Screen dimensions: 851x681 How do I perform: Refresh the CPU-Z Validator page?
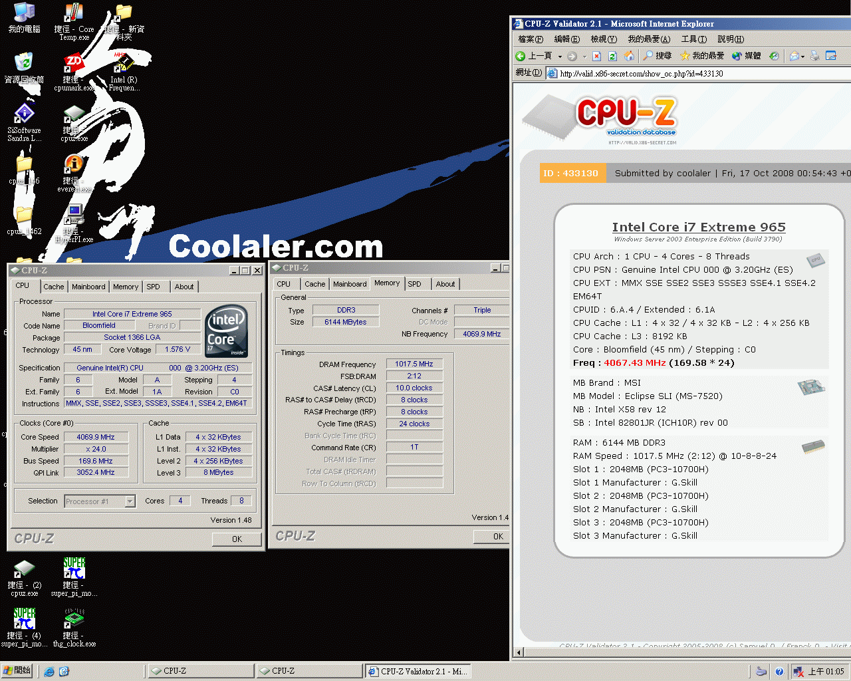coord(612,56)
